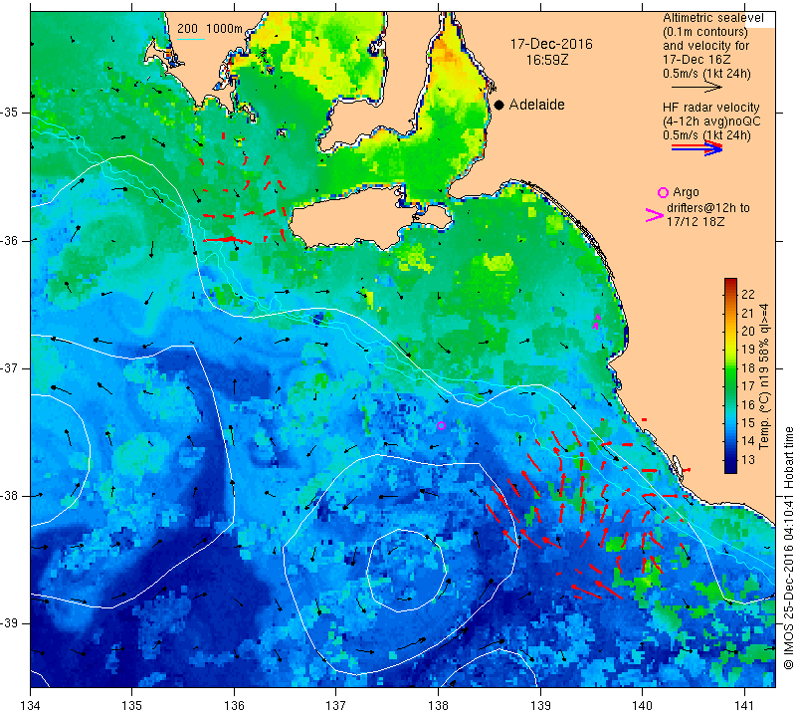Click the longitude 137 axis label
This screenshot has width=796, height=717.
coord(336,706)
